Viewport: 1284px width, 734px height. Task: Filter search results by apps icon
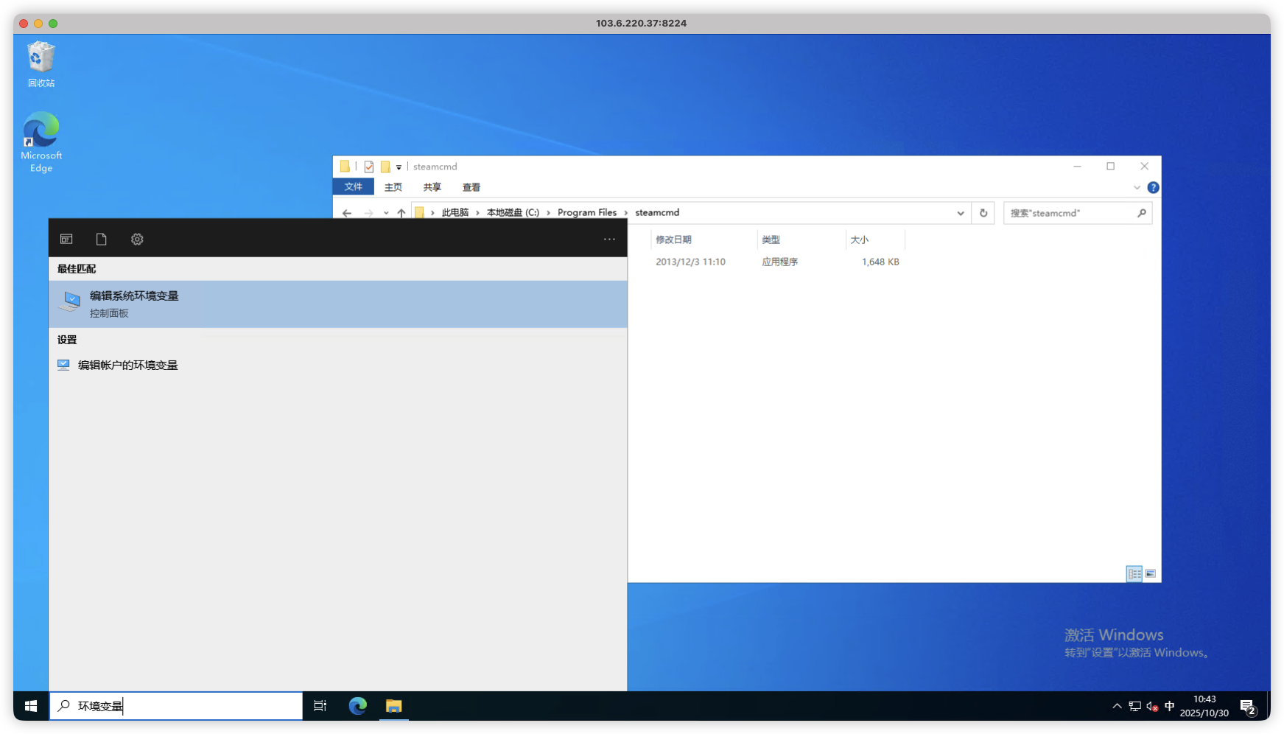coord(66,239)
